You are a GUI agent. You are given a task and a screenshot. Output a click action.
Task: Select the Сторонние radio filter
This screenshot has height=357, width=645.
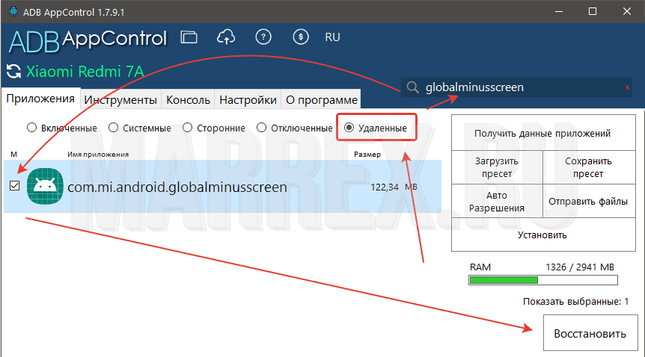187,128
